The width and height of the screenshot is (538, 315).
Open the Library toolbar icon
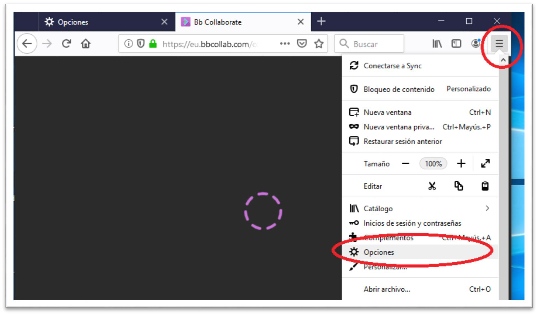coord(437,44)
